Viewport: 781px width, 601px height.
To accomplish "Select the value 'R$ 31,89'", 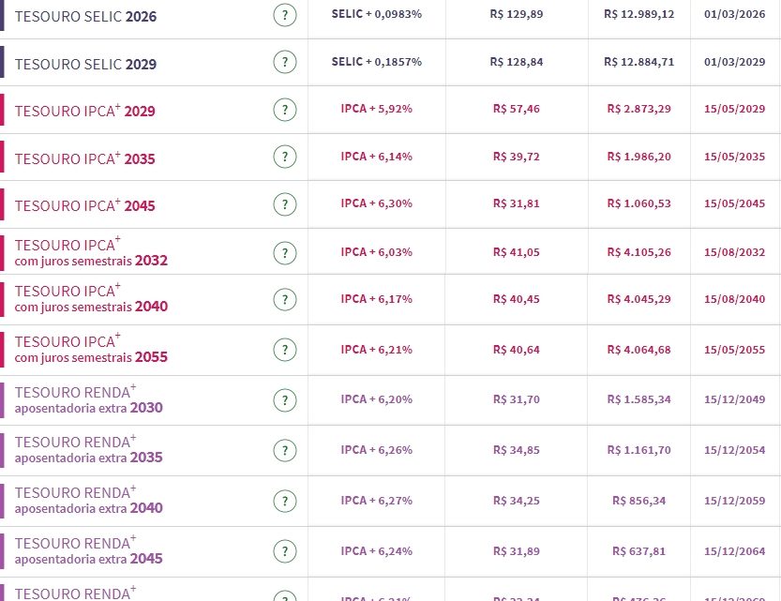I will 517,551.
